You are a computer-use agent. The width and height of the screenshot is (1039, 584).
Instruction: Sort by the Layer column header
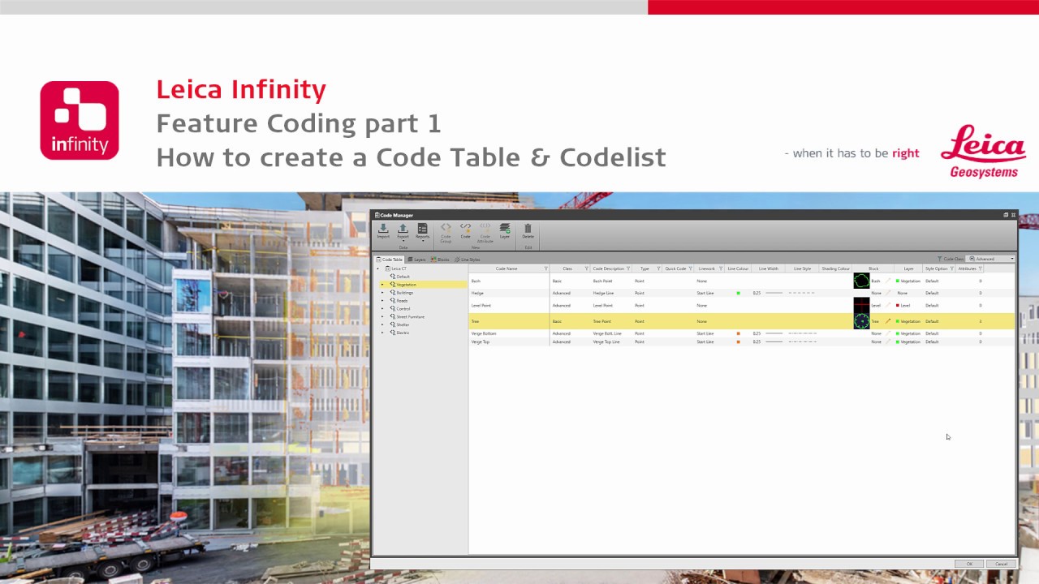point(908,268)
